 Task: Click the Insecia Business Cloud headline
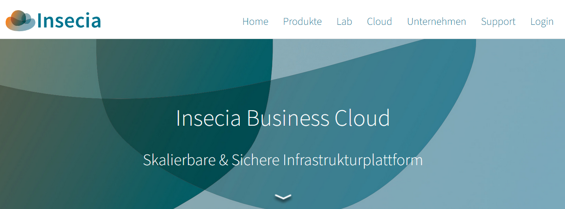[x=283, y=118]
